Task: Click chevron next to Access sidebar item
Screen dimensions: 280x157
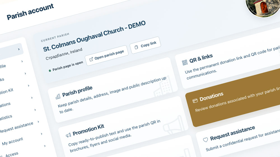Action: point(45,146)
